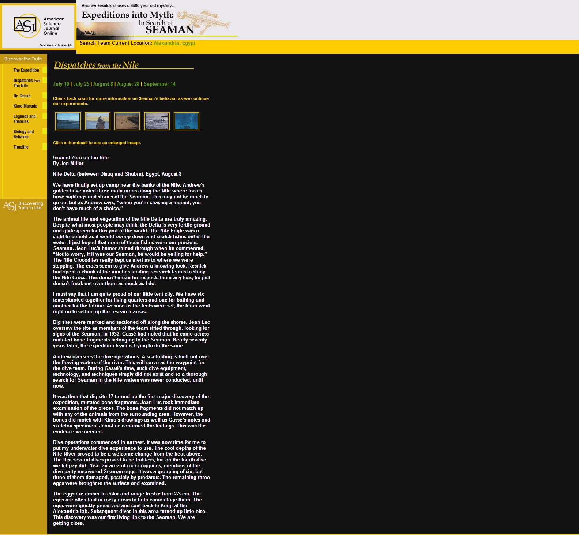579x535 pixels.
Task: Open Legends and Theories section
Action: tap(25, 119)
